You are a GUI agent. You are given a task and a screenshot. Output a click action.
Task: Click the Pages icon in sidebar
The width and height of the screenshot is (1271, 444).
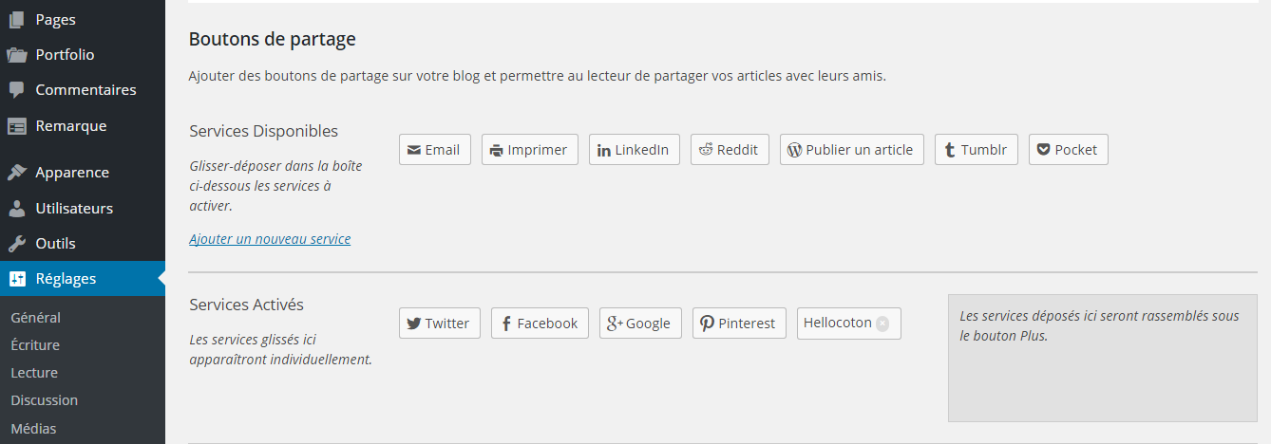click(x=16, y=19)
